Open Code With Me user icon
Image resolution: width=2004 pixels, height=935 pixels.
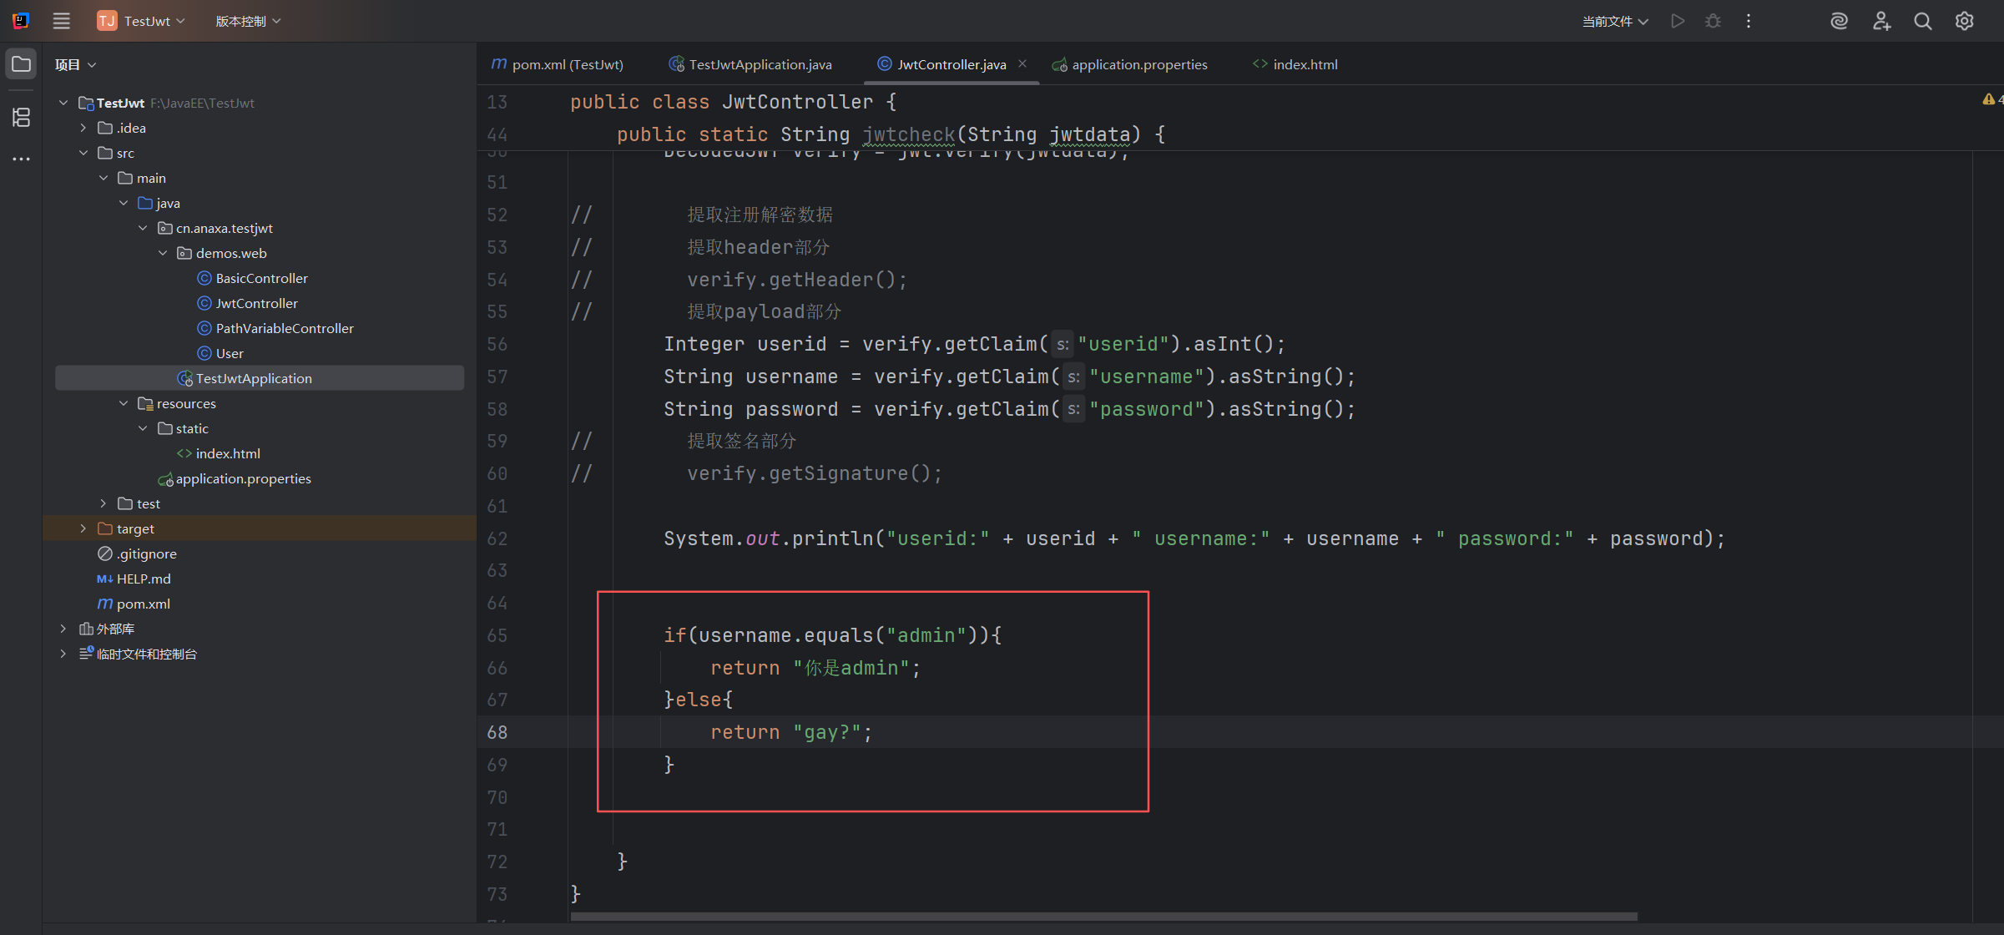pyautogui.click(x=1881, y=21)
